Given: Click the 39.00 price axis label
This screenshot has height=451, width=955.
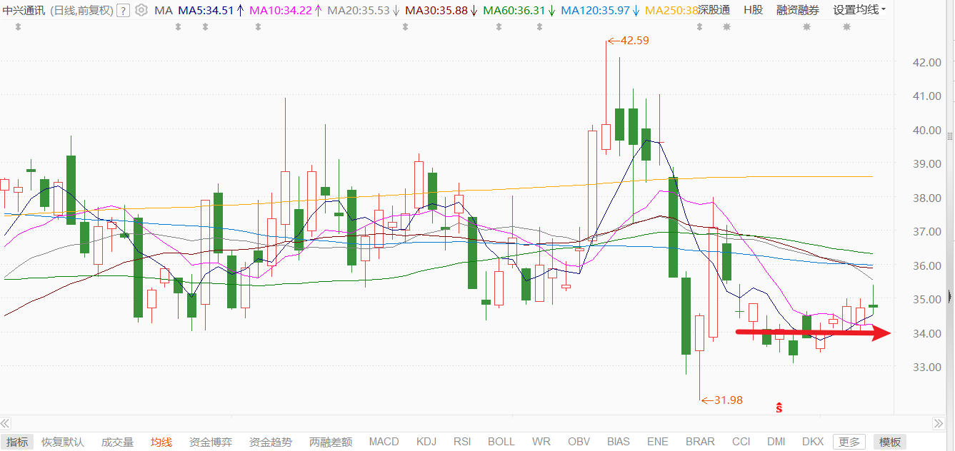Looking at the screenshot, I should [x=927, y=163].
